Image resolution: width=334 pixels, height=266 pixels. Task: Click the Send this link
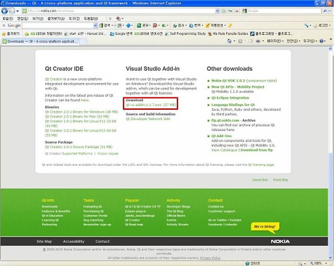(260, 180)
